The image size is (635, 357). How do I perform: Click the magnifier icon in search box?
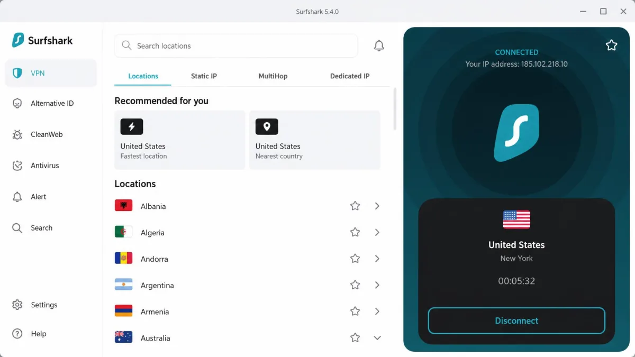pos(126,45)
